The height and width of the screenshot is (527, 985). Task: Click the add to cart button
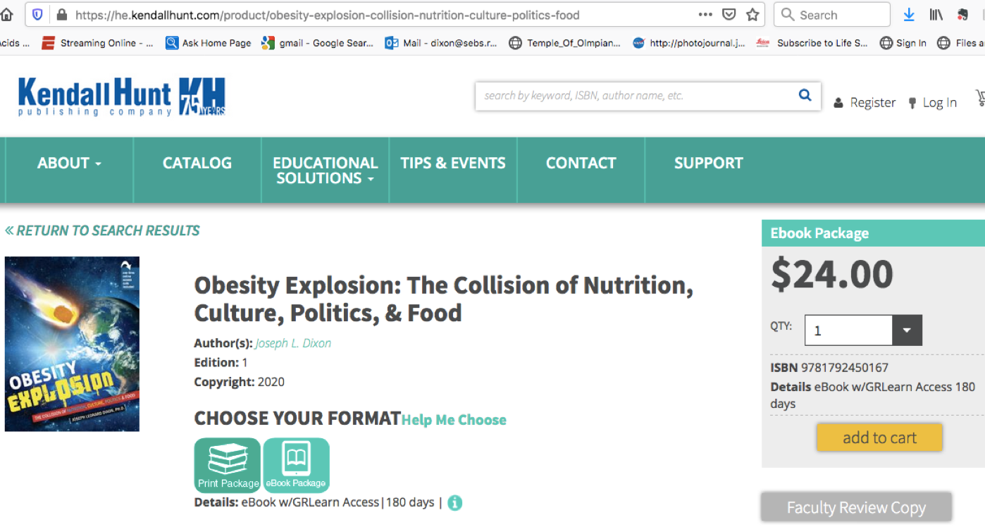[879, 438]
